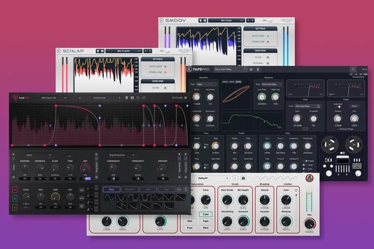
Task: Click the Flux Pro Delay Mix knob
Action: (85, 168)
